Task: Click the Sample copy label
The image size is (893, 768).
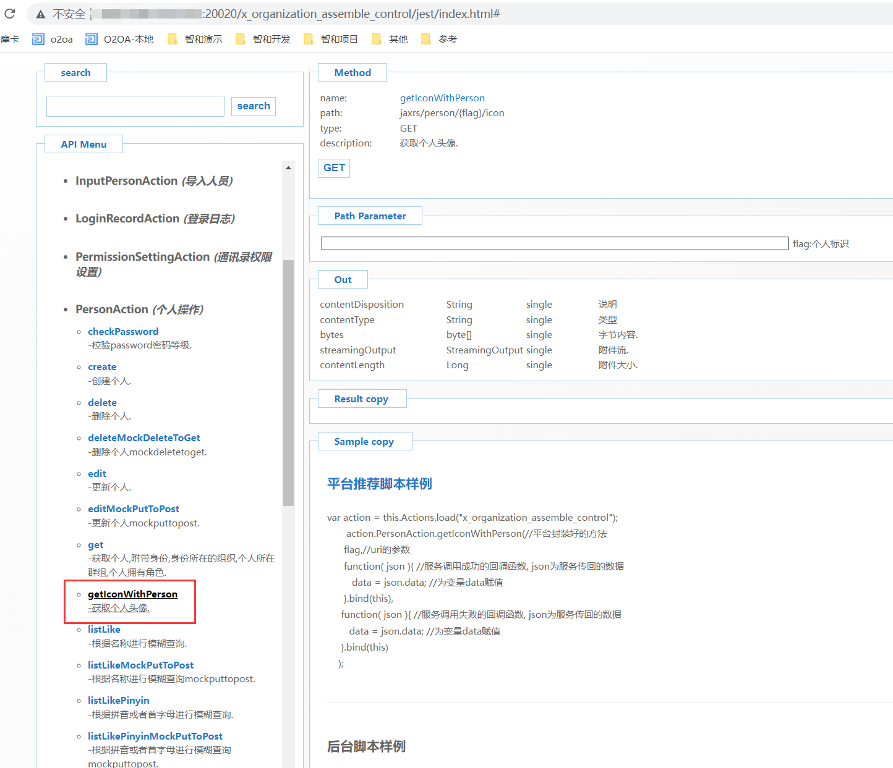Action: 364,442
